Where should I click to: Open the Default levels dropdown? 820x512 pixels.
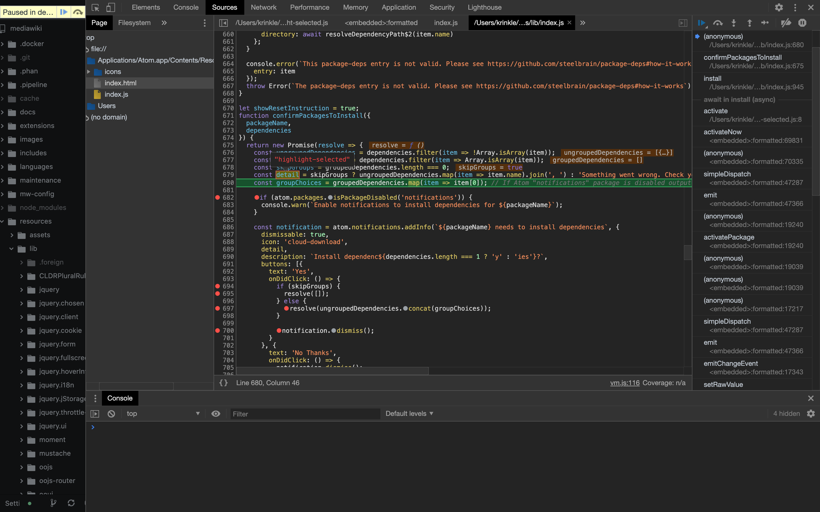tap(408, 414)
